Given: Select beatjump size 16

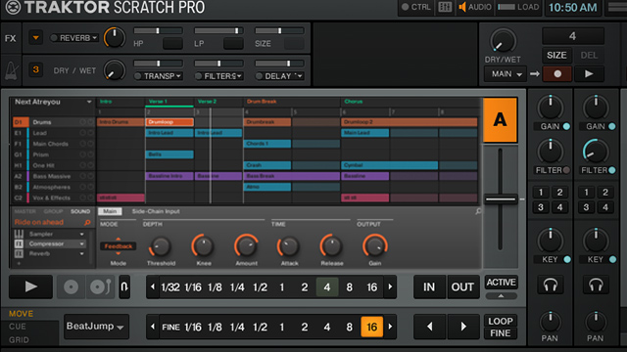Looking at the screenshot, I should point(372,327).
